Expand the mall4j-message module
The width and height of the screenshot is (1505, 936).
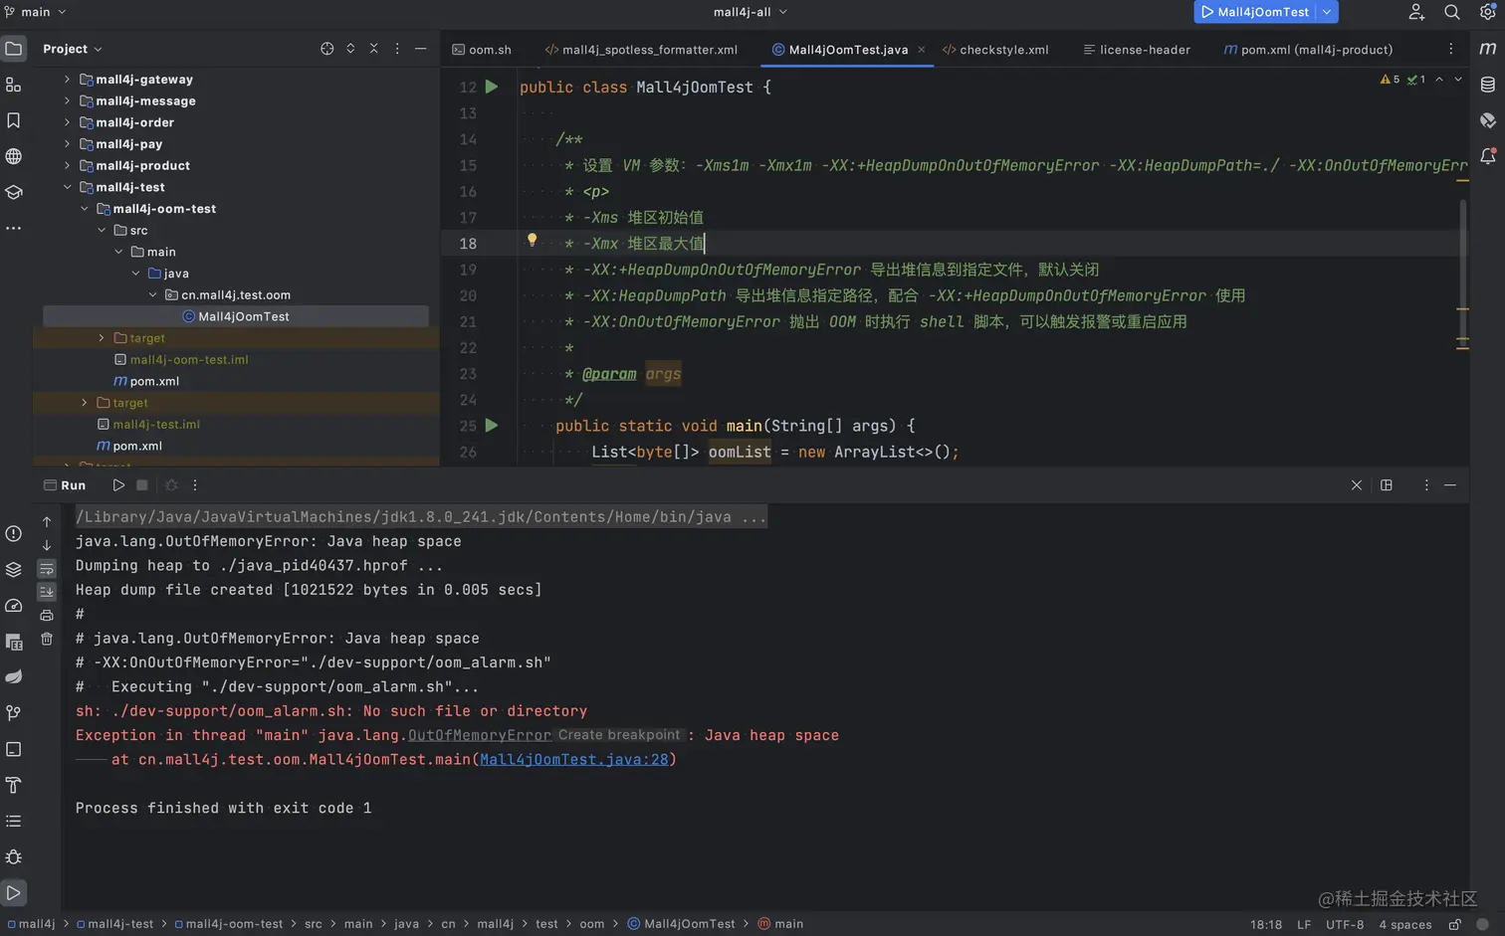pyautogui.click(x=67, y=100)
